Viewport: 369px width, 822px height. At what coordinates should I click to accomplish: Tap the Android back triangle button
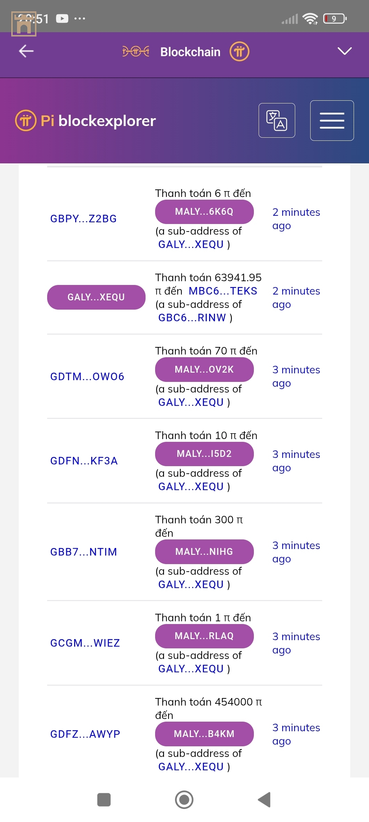coord(264,800)
